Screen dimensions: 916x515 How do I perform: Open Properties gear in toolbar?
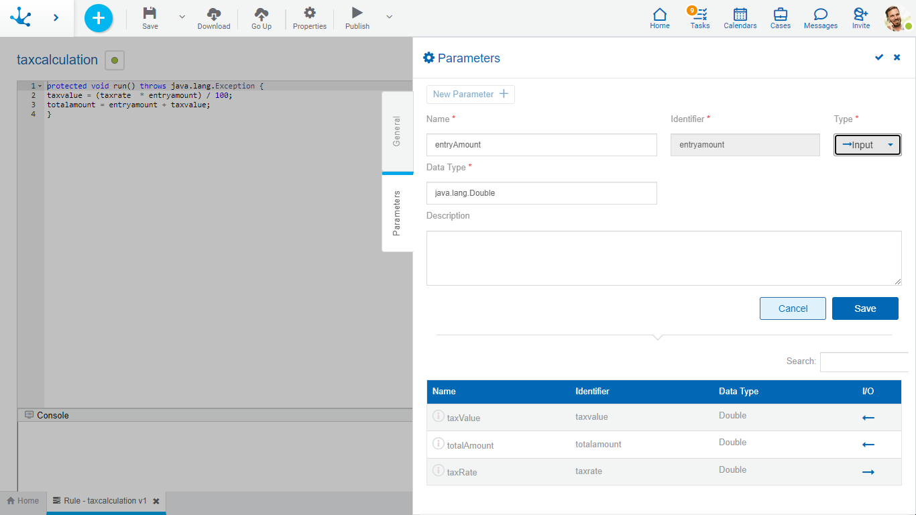tap(309, 13)
